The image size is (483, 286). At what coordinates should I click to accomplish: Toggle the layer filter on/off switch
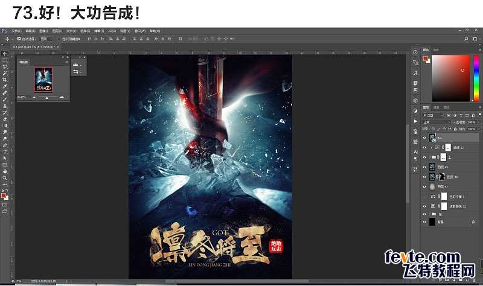(x=479, y=115)
